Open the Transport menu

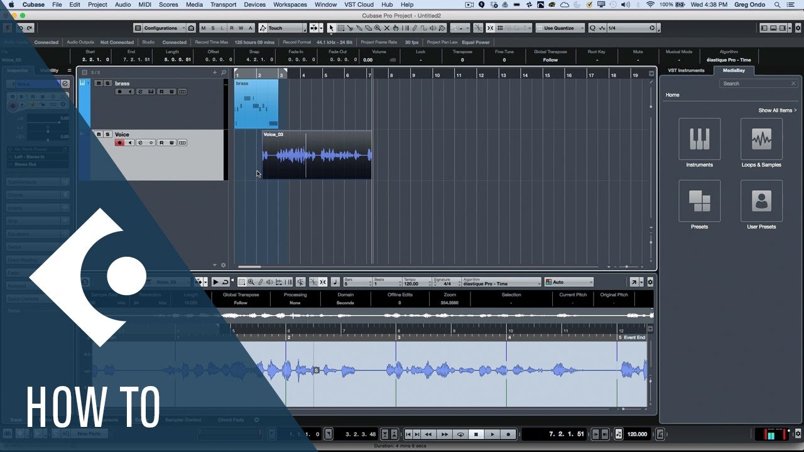point(223,4)
